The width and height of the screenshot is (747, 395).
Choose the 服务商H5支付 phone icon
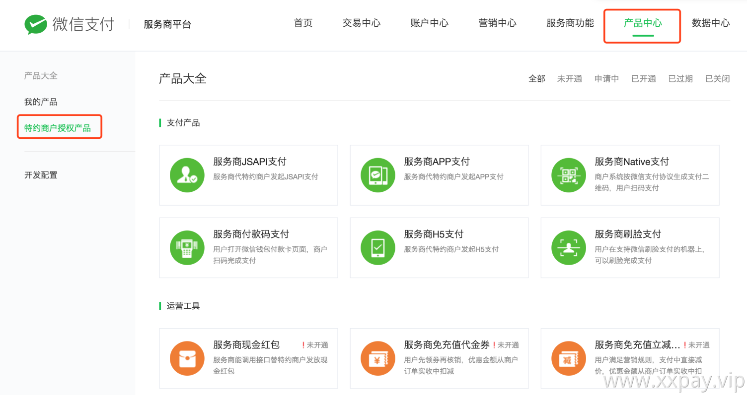(378, 248)
